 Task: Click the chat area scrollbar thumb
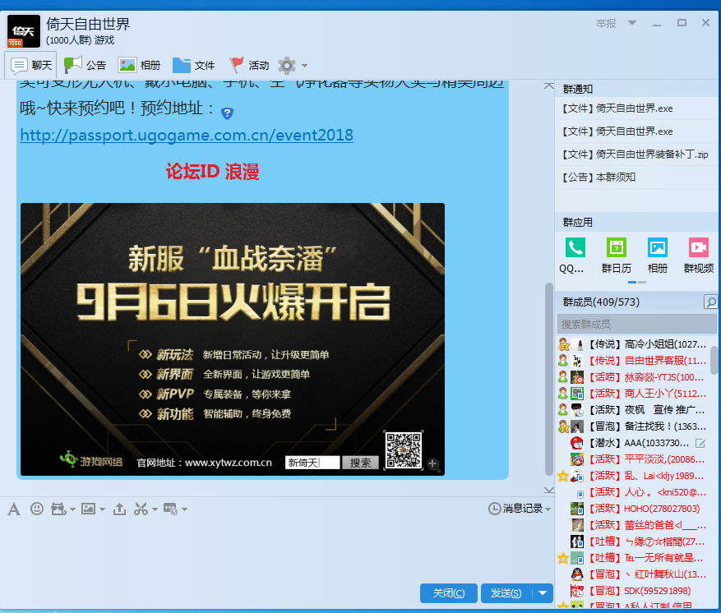[x=548, y=379]
